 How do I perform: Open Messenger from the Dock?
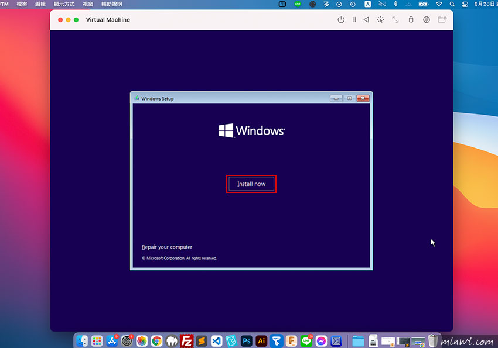pyautogui.click(x=321, y=341)
